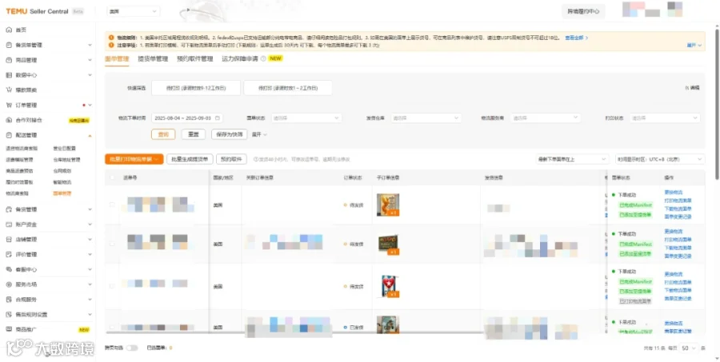Expand more filters with 展开 beside 保存为快筛
The width and height of the screenshot is (720, 362).
(x=259, y=134)
